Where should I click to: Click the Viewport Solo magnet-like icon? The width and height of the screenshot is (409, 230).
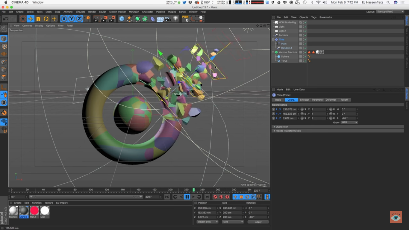point(4,112)
